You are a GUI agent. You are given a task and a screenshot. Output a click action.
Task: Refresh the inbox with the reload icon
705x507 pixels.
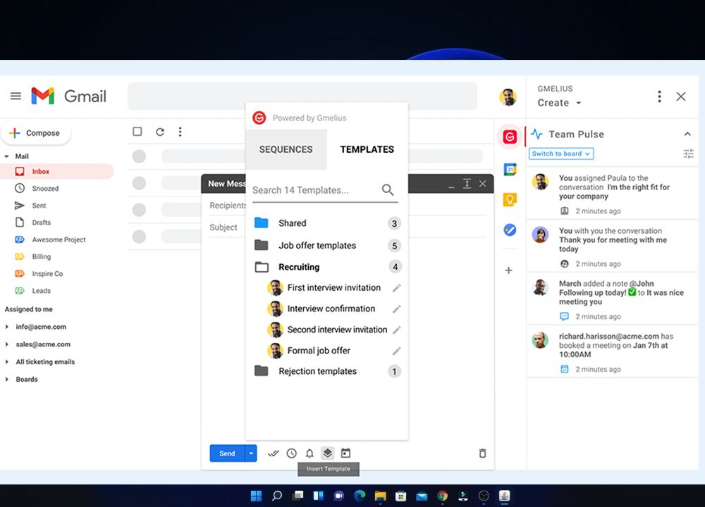tap(159, 132)
